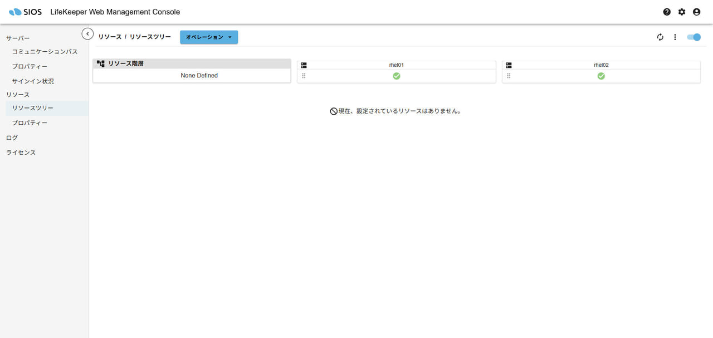Open ログ in the sidebar

(12, 138)
